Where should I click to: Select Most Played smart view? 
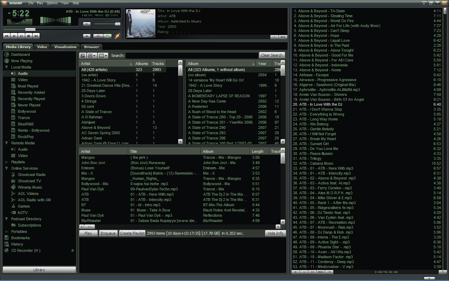(x=28, y=86)
